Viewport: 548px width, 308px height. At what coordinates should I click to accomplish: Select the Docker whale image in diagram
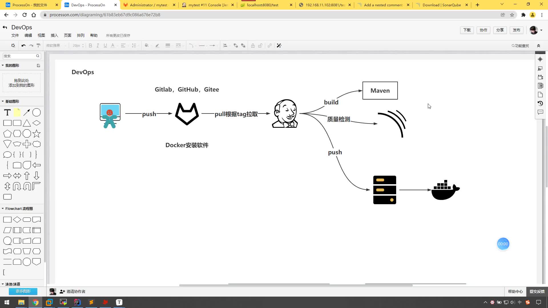coord(445,190)
